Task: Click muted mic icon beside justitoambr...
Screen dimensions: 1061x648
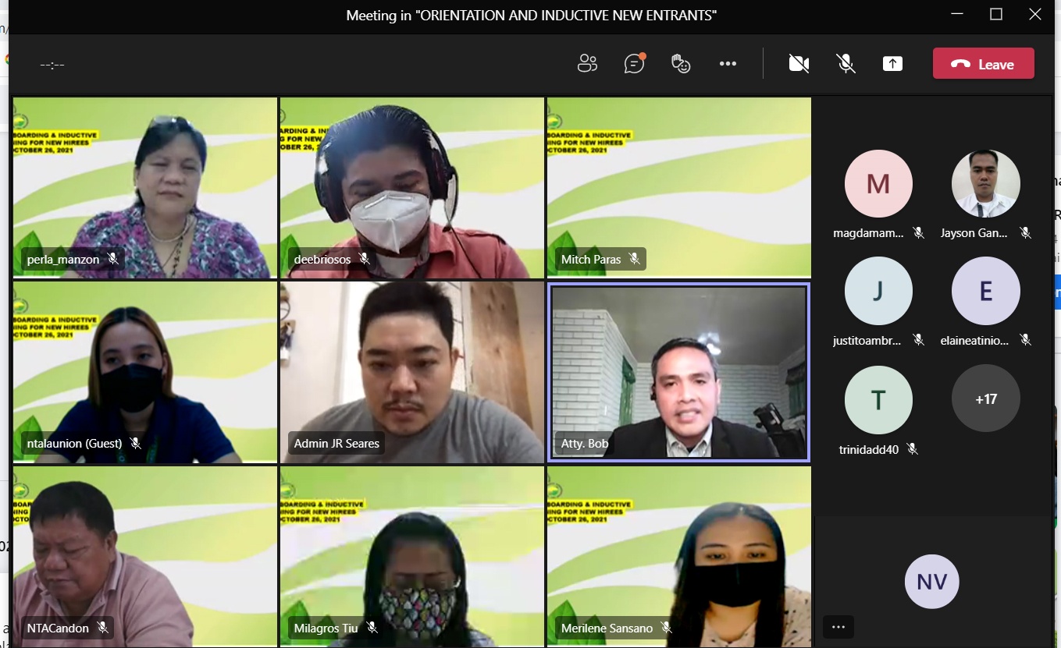Action: point(918,339)
